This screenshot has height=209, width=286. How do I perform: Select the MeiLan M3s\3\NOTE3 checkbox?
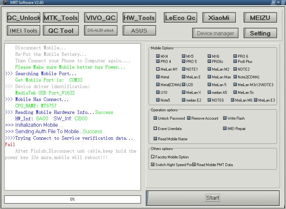235,85
